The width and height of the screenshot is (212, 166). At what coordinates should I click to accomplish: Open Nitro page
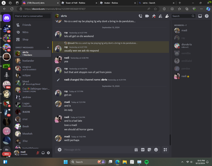click(33, 32)
